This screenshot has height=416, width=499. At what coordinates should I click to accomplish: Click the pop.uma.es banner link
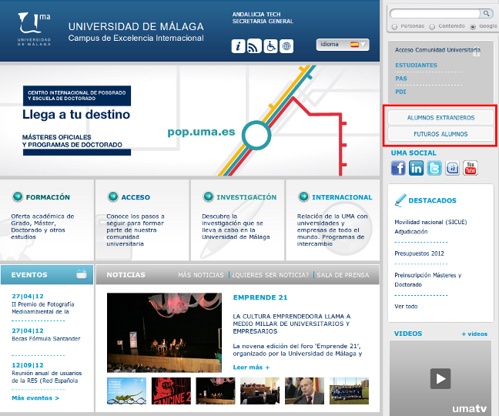coord(201,132)
